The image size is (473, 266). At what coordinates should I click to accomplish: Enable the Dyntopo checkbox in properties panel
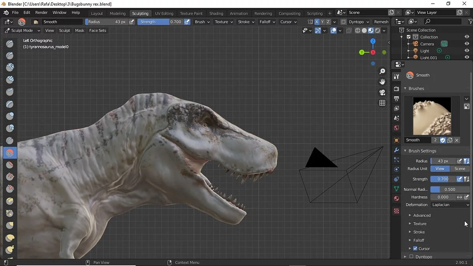click(x=412, y=257)
